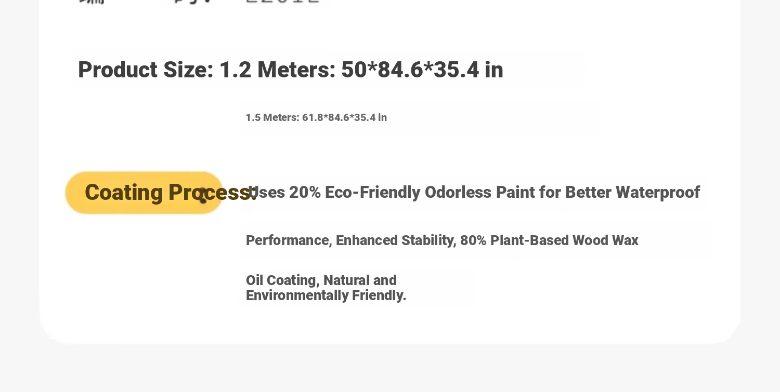Click the word Waterproof

[658, 192]
